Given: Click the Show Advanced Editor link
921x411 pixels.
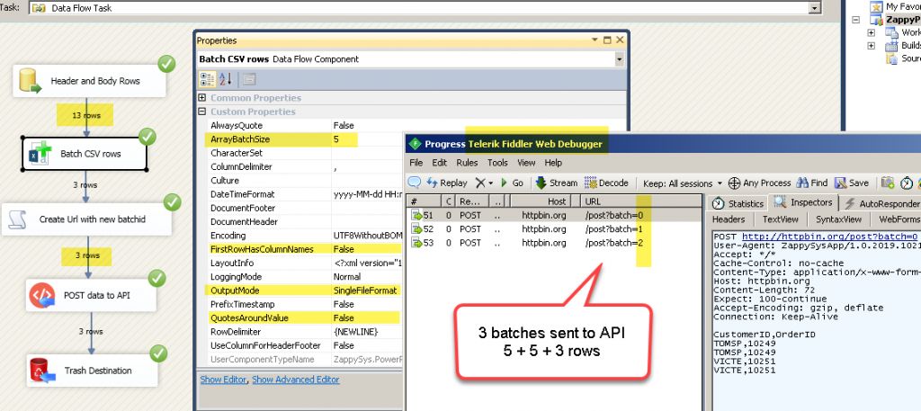Looking at the screenshot, I should pos(296,380).
